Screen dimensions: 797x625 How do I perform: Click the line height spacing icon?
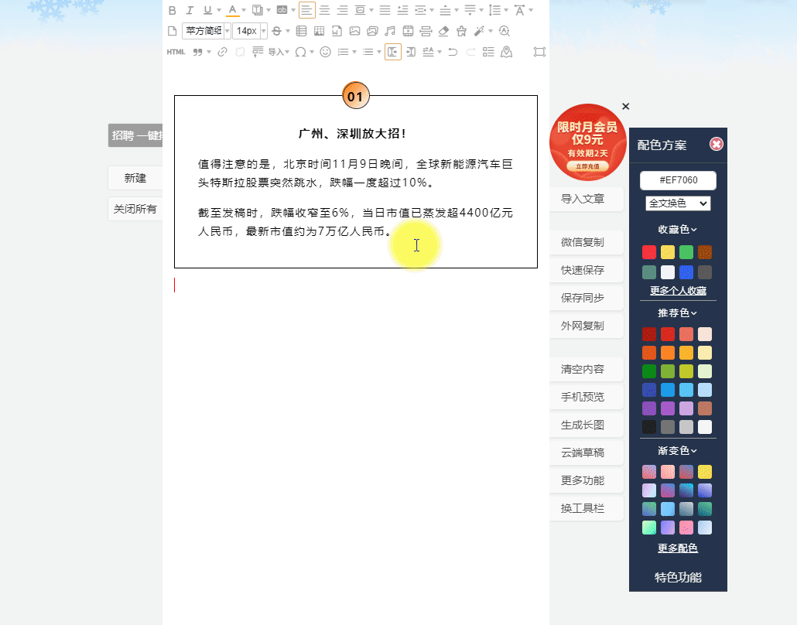494,10
